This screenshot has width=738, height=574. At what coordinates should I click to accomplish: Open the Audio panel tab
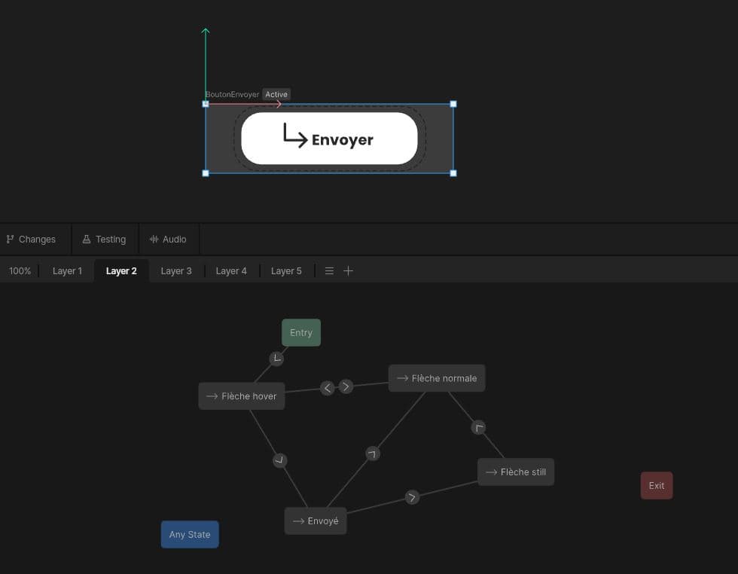coord(168,240)
